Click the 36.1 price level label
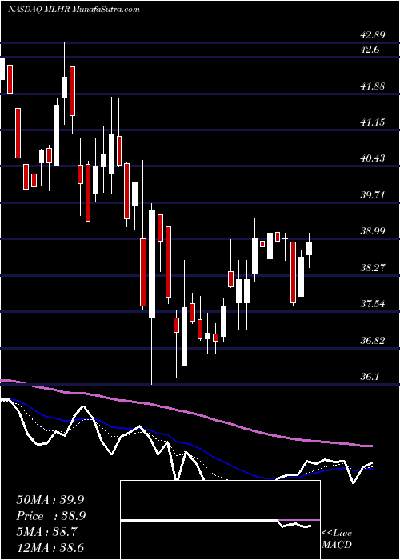Viewport: 400px width, 560px height. click(370, 377)
